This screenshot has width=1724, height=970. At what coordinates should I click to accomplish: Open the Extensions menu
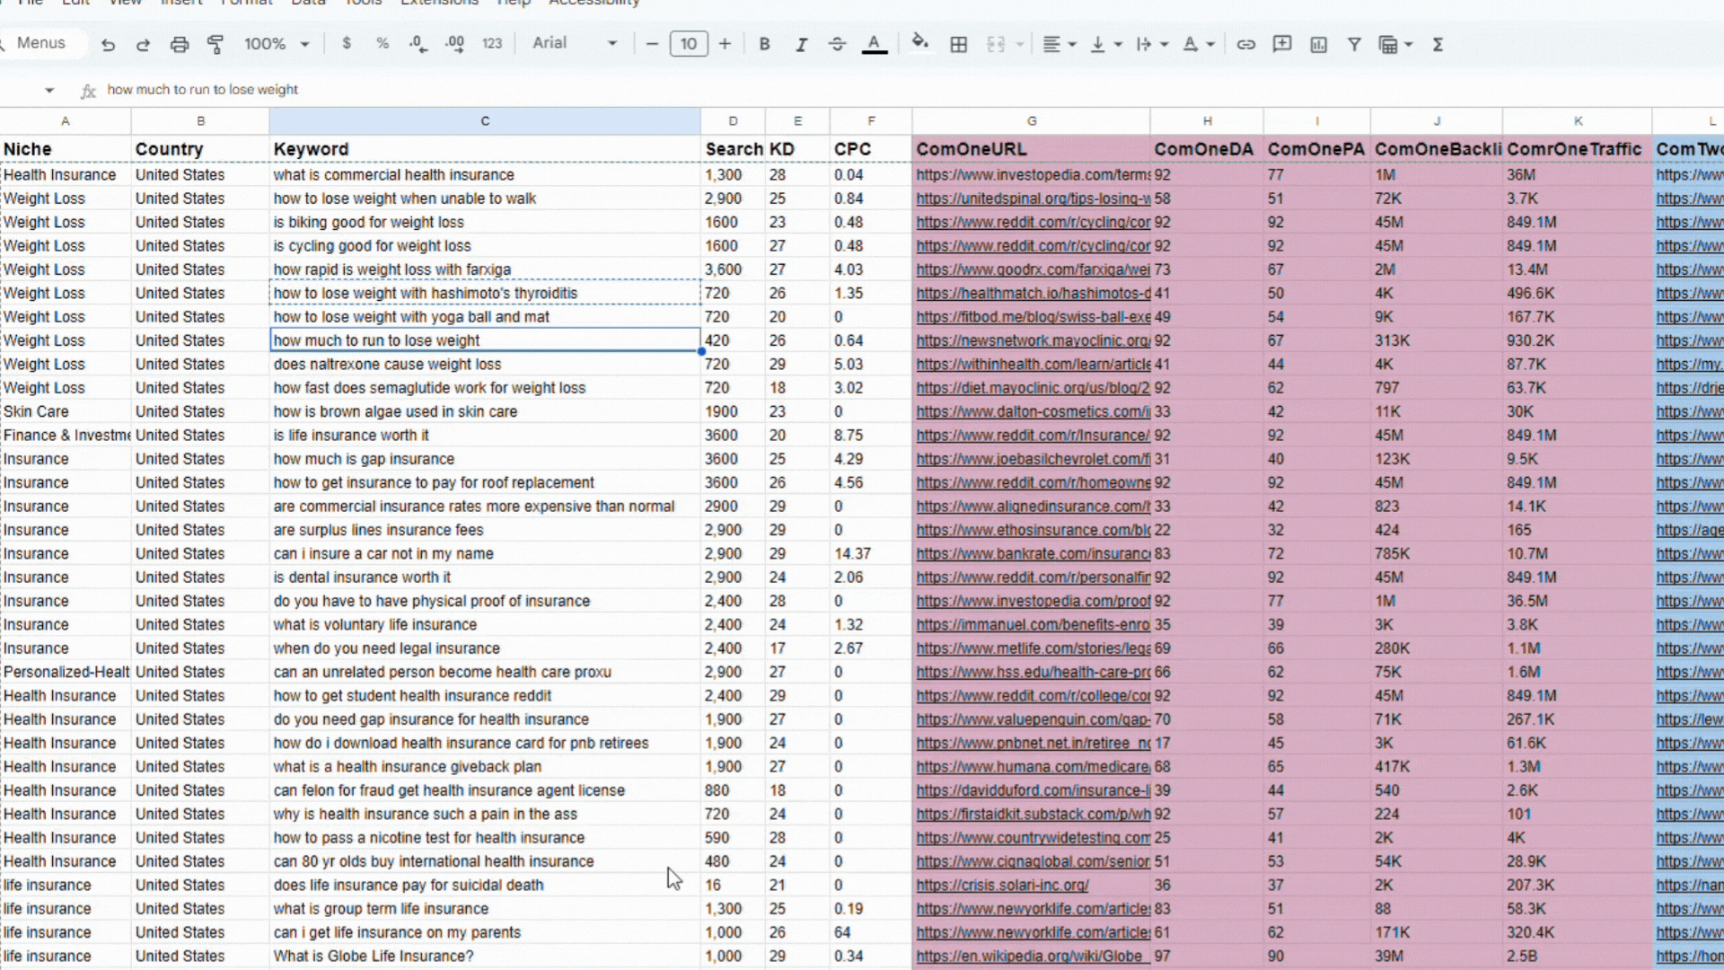(439, 3)
